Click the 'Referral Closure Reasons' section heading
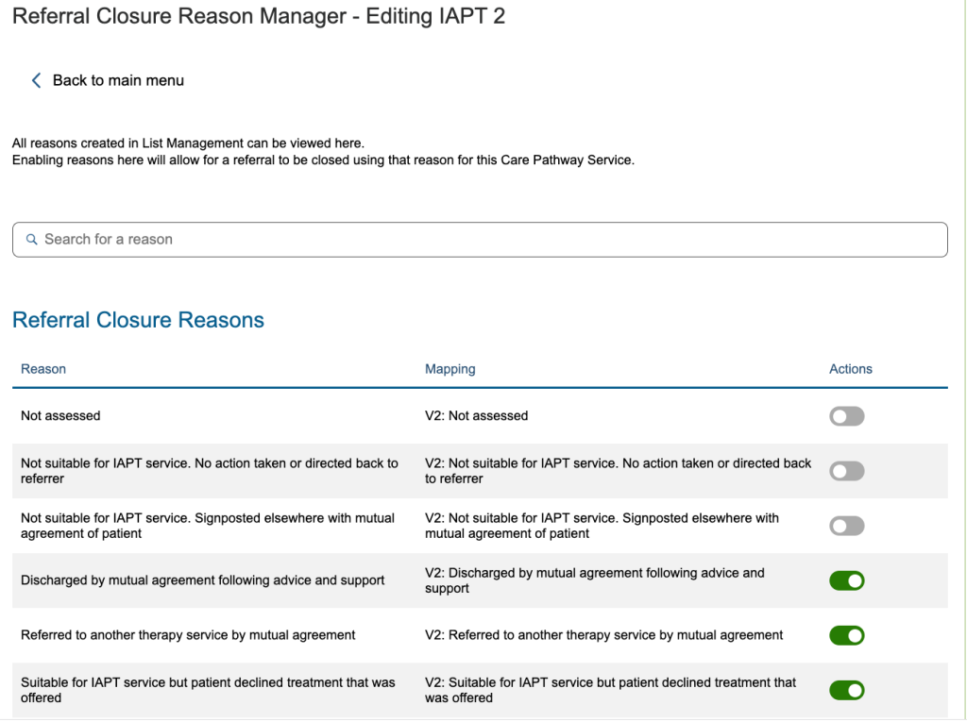 click(138, 321)
